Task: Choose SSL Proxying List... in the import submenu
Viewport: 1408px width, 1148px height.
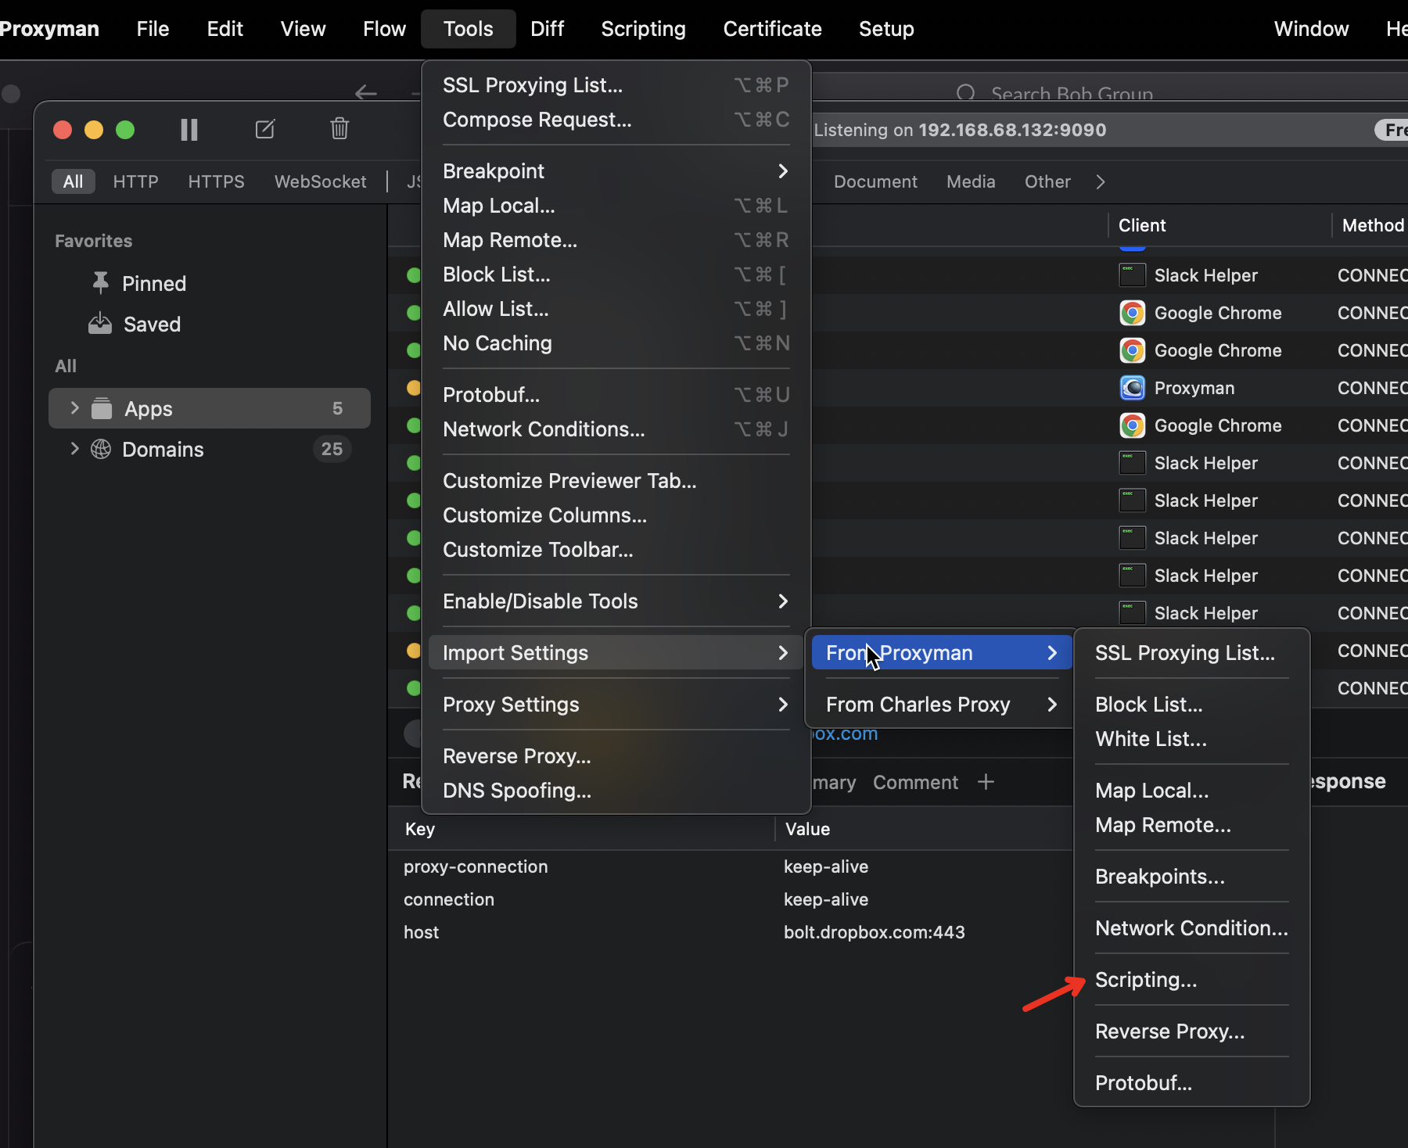Action: pos(1191,653)
